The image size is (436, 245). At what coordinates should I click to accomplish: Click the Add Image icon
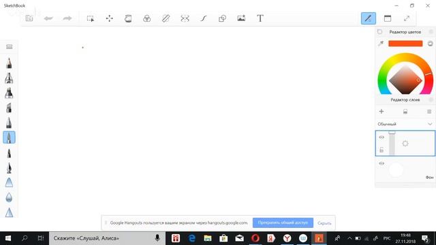(x=241, y=18)
